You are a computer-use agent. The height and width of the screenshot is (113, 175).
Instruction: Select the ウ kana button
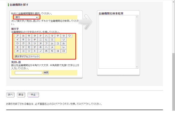17,43
